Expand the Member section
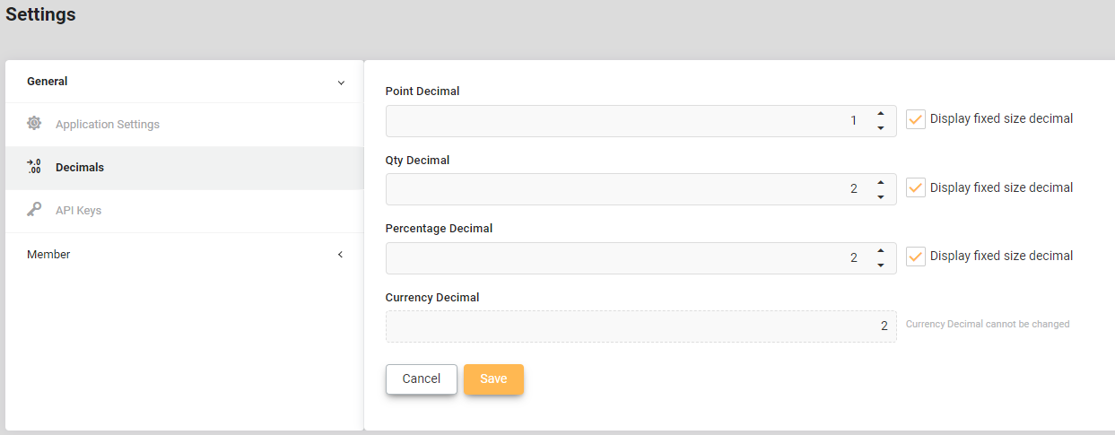The image size is (1115, 435). pos(341,255)
